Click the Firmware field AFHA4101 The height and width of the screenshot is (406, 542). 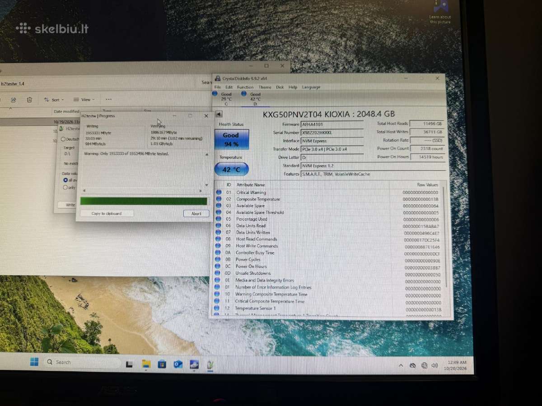coord(332,125)
